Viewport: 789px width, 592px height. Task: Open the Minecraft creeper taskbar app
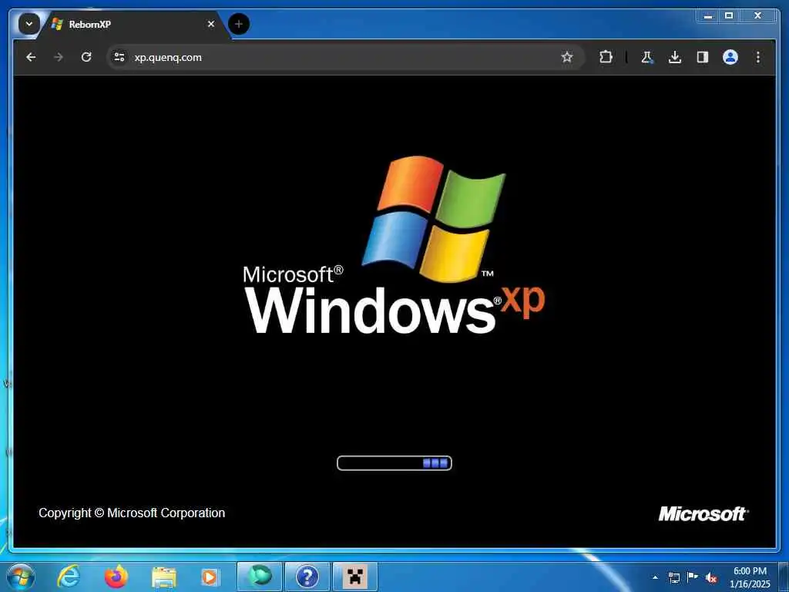(x=354, y=577)
